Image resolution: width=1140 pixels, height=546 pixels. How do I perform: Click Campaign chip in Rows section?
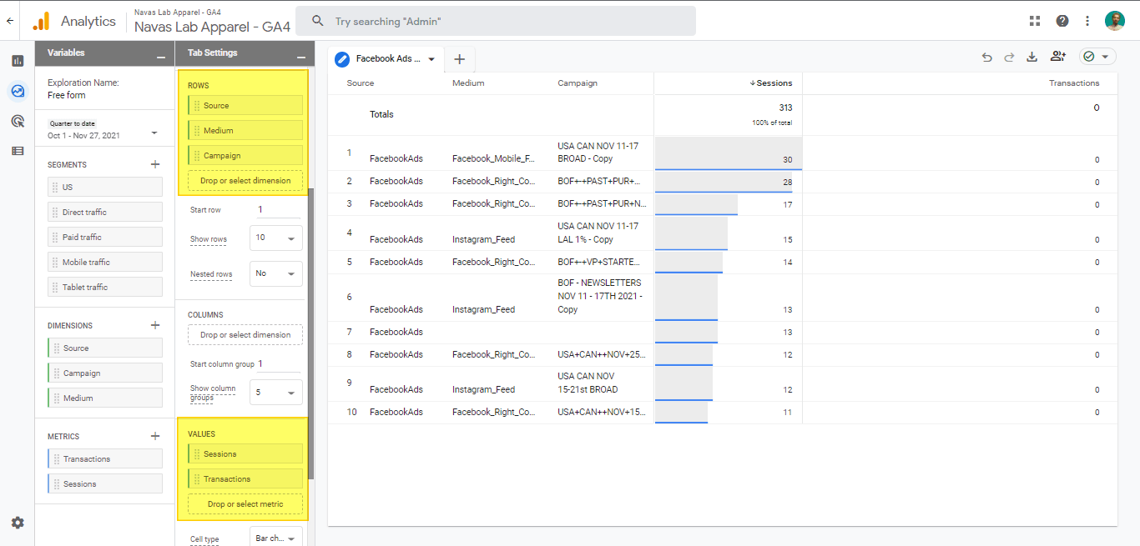pos(245,156)
